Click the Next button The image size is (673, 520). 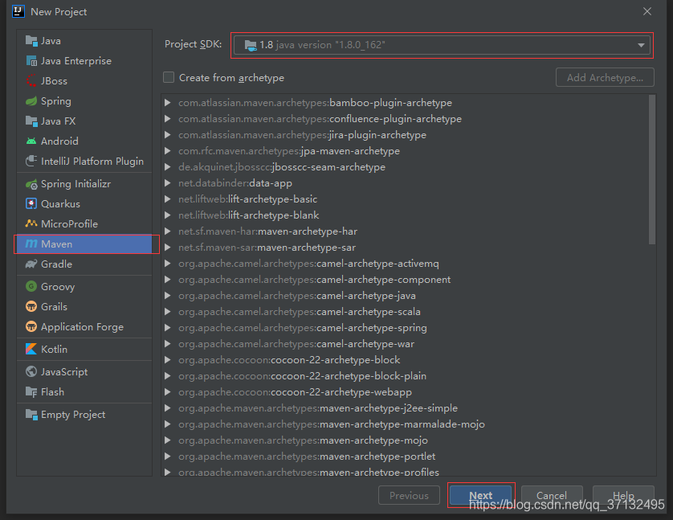pos(480,495)
